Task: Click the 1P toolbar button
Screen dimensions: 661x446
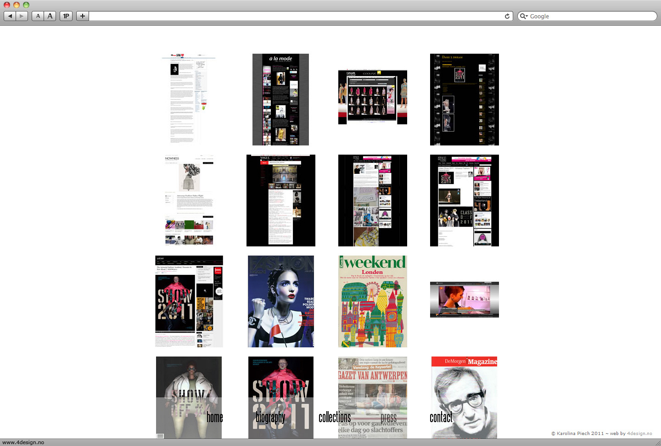Action: (66, 16)
